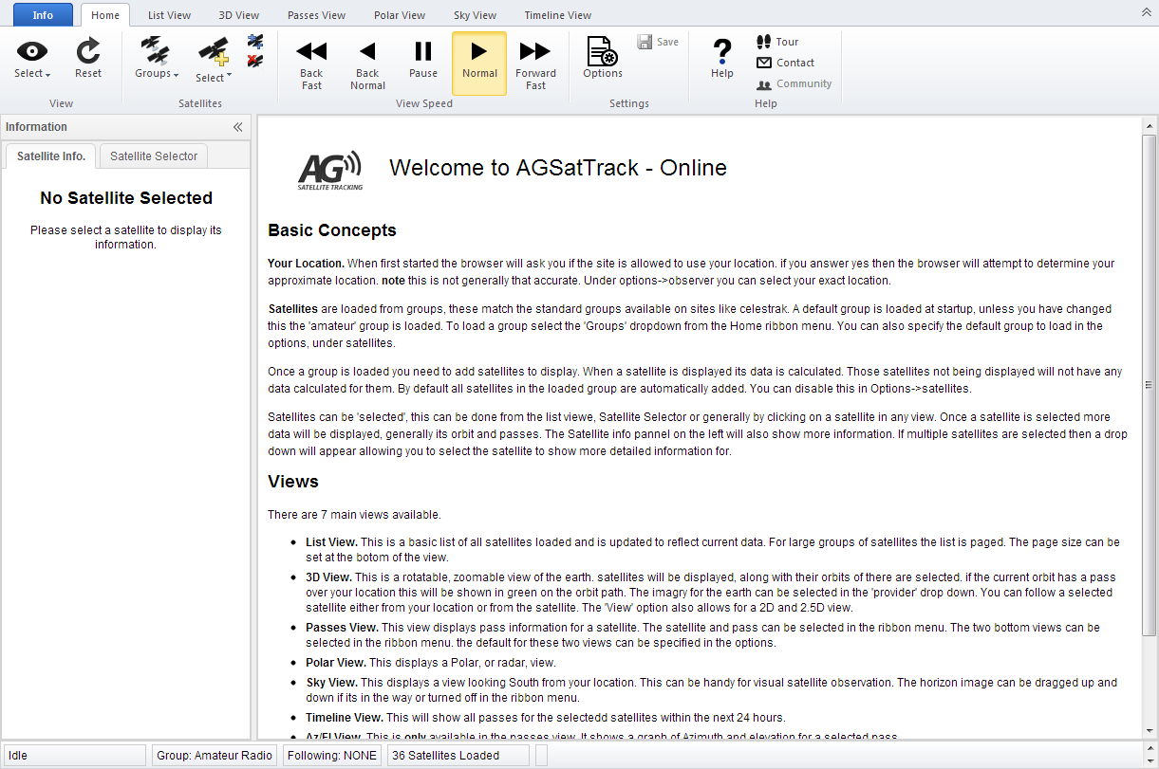
Task: Click the bold 'Polar View.' bullet text
Action: point(336,663)
